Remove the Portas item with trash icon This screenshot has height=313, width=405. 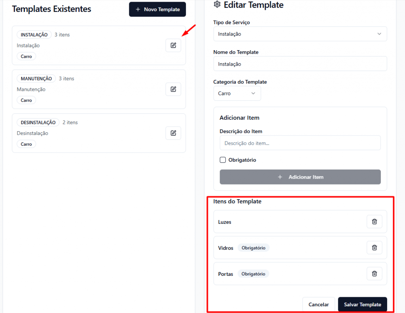click(x=374, y=273)
